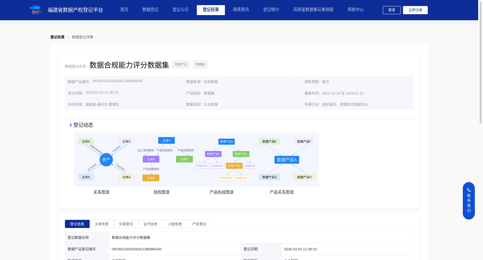Open 政策资讯 navigation item
483x260 pixels.
click(241, 10)
